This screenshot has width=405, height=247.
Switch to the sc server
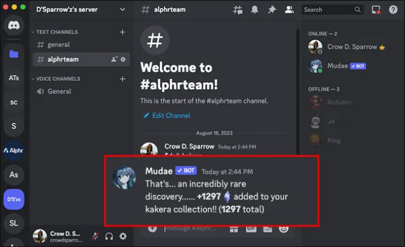[x=14, y=102]
